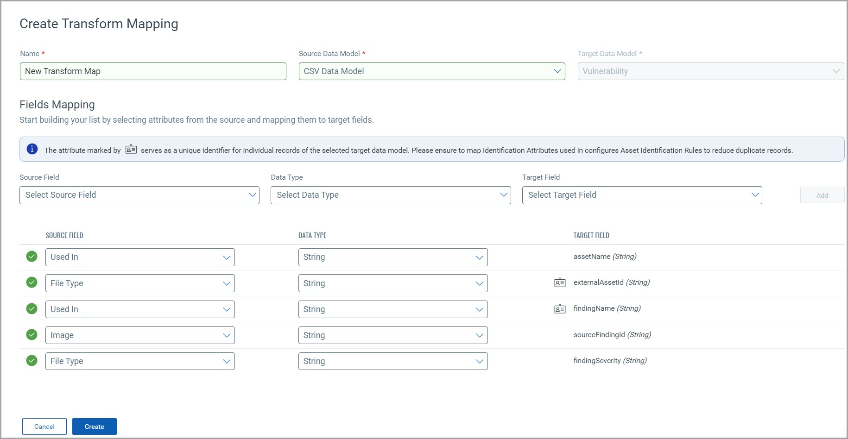Click green checkmark on findingSeverity row

coord(32,361)
